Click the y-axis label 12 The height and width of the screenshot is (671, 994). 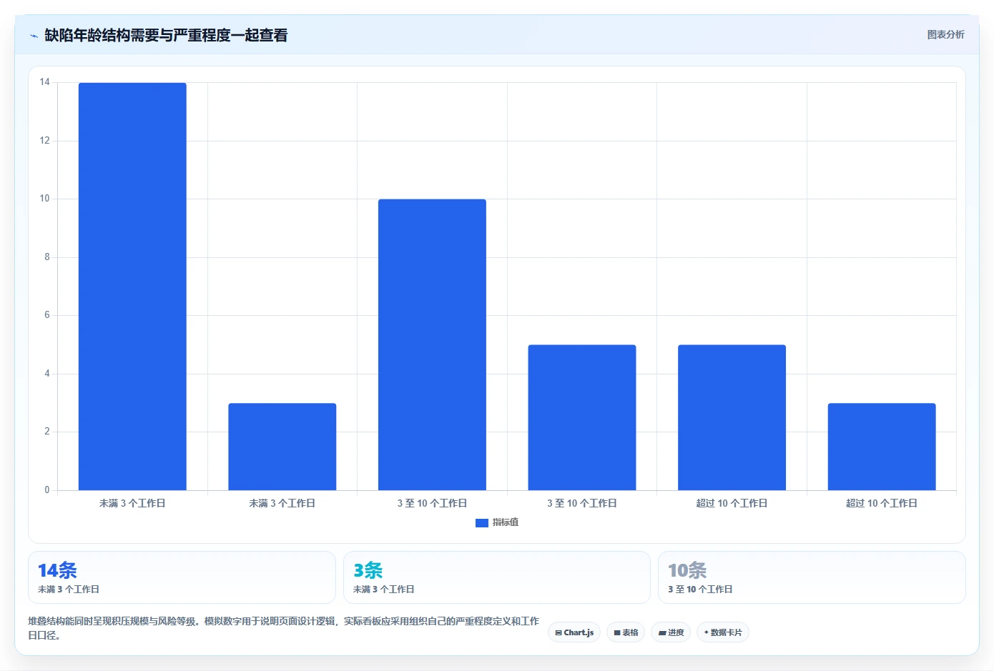[x=45, y=141]
